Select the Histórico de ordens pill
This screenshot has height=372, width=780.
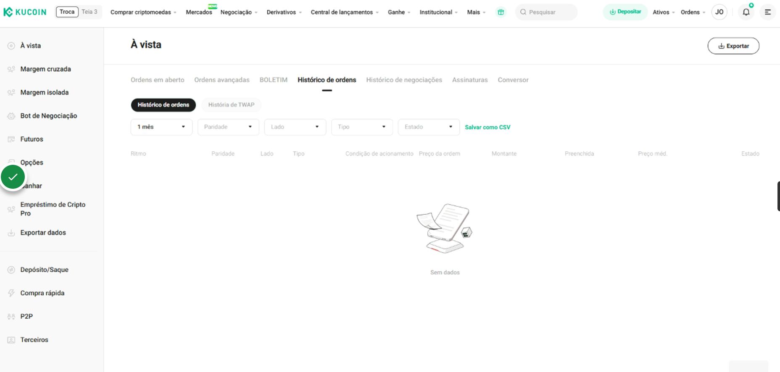(163, 105)
